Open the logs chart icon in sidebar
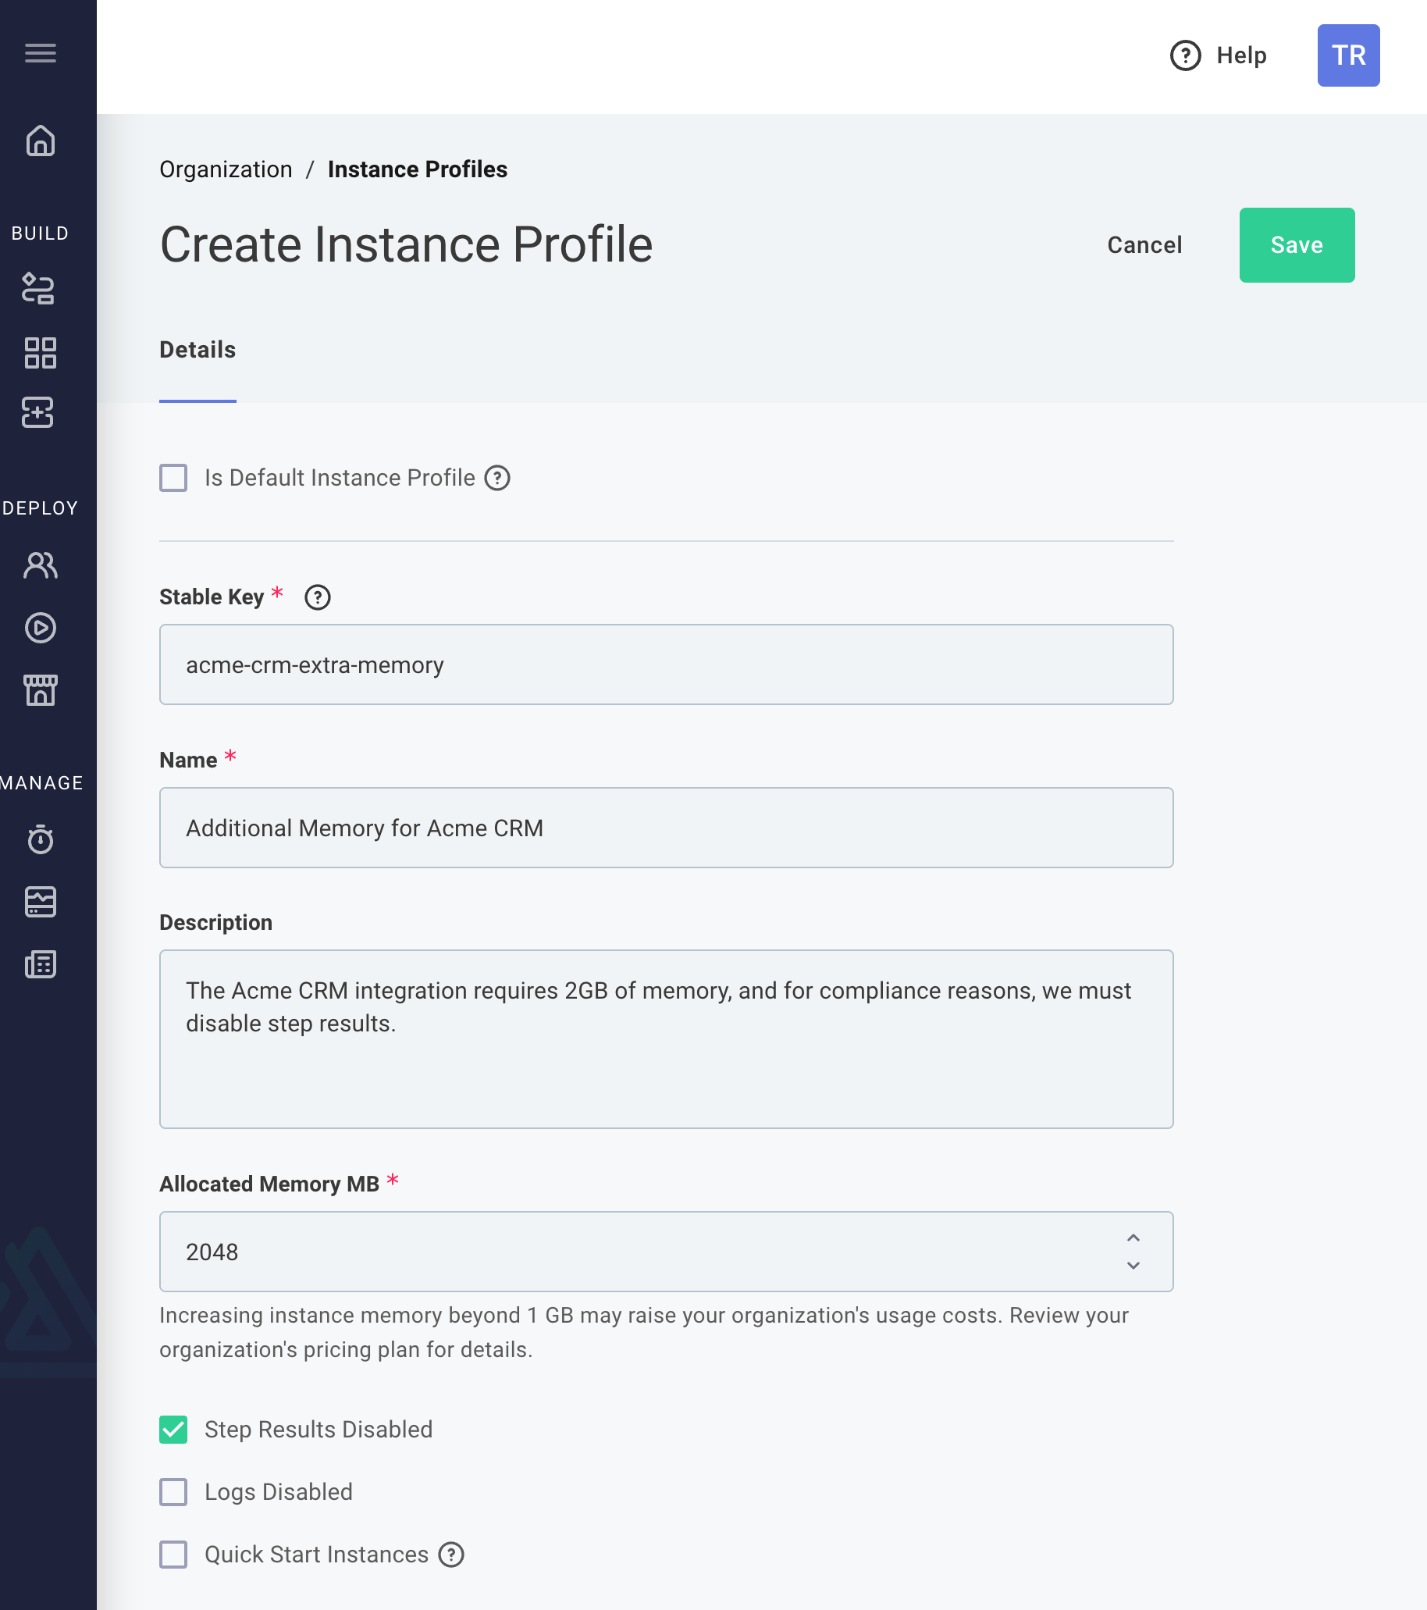Image resolution: width=1427 pixels, height=1610 pixels. [40, 901]
